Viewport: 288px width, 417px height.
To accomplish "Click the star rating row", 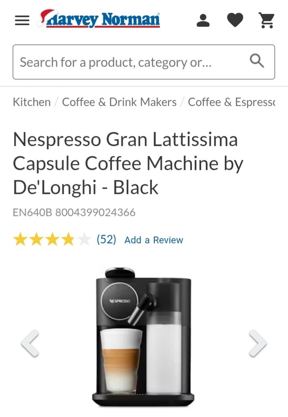I will (52, 239).
